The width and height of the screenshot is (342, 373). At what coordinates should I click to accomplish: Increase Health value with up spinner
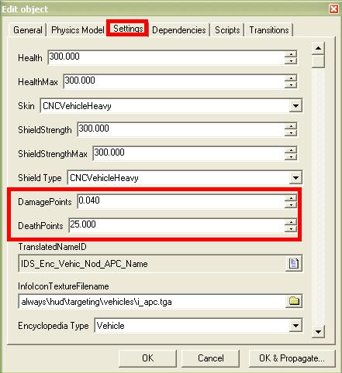(291, 54)
